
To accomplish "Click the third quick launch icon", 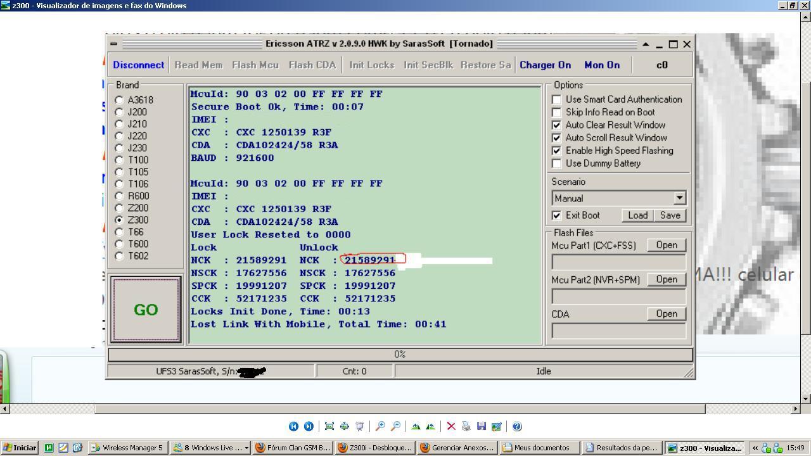I will (77, 447).
